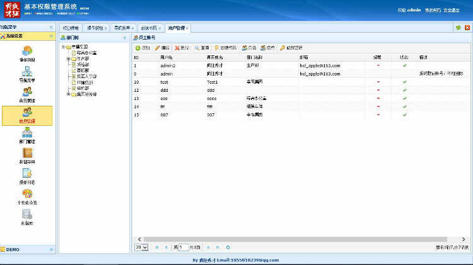Switch to the third tab, navigation menu

pyautogui.click(x=124, y=28)
